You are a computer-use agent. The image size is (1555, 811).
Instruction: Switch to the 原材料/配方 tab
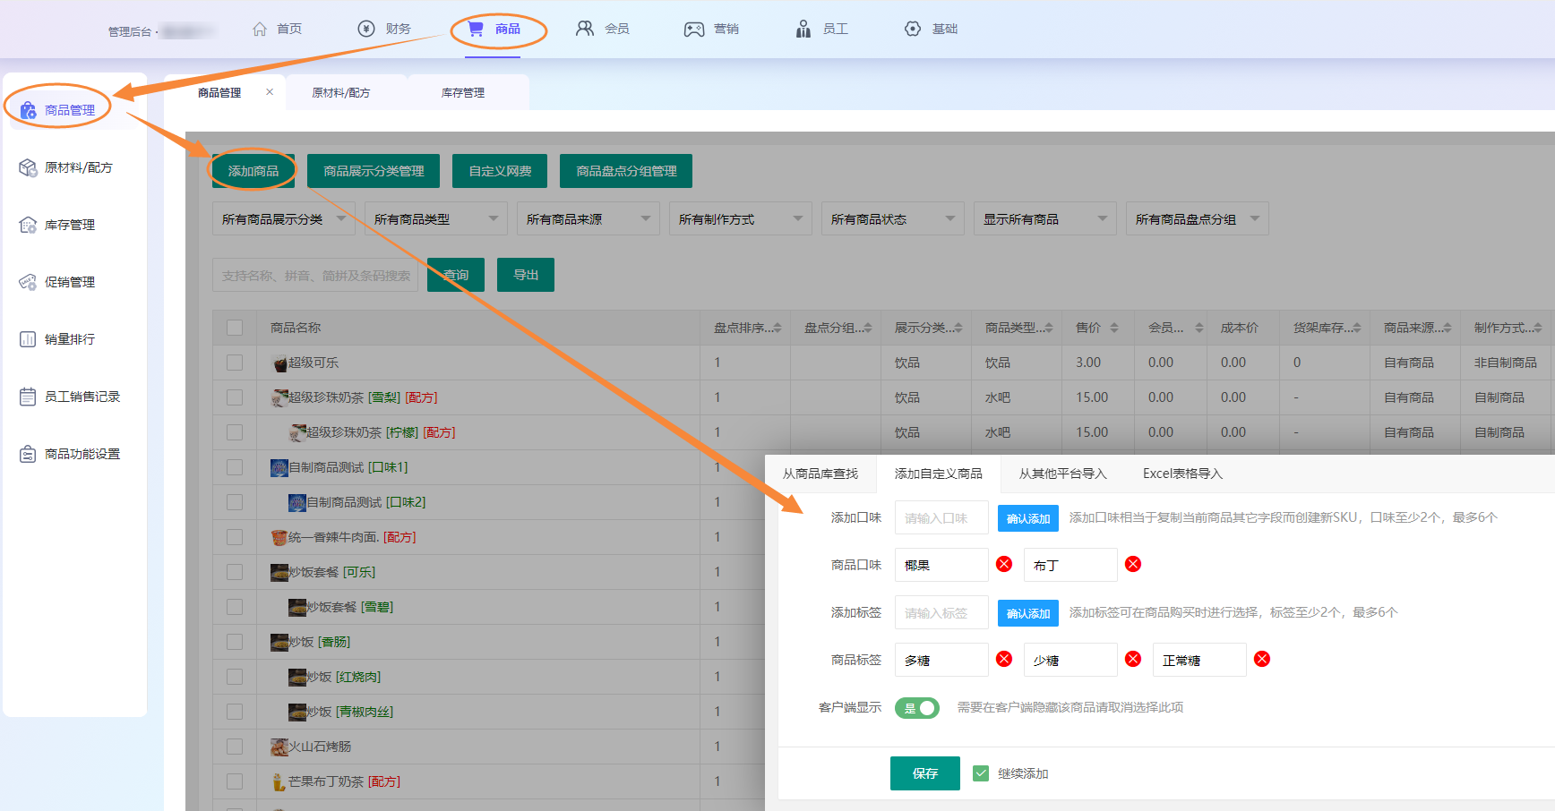click(x=341, y=93)
